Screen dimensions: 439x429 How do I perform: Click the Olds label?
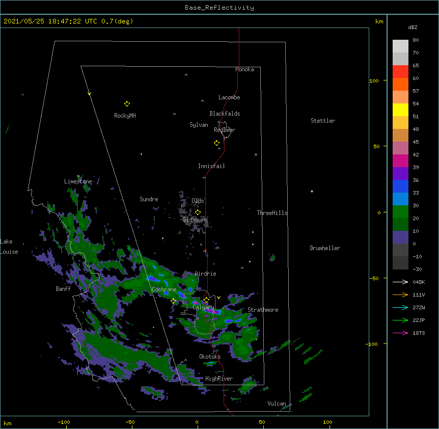coord(198,201)
